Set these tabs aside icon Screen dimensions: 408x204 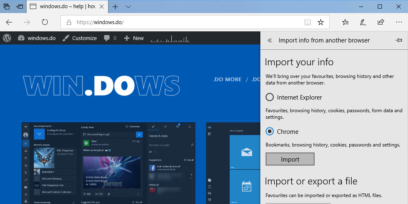point(20,7)
